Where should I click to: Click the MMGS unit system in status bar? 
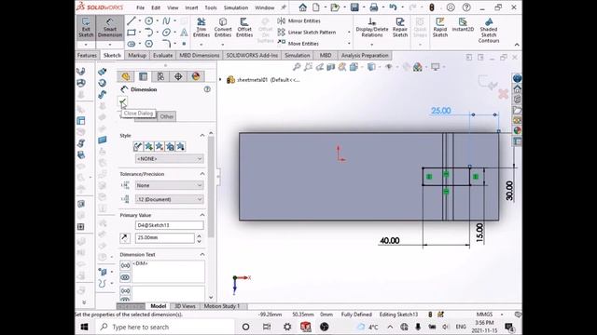click(x=484, y=315)
